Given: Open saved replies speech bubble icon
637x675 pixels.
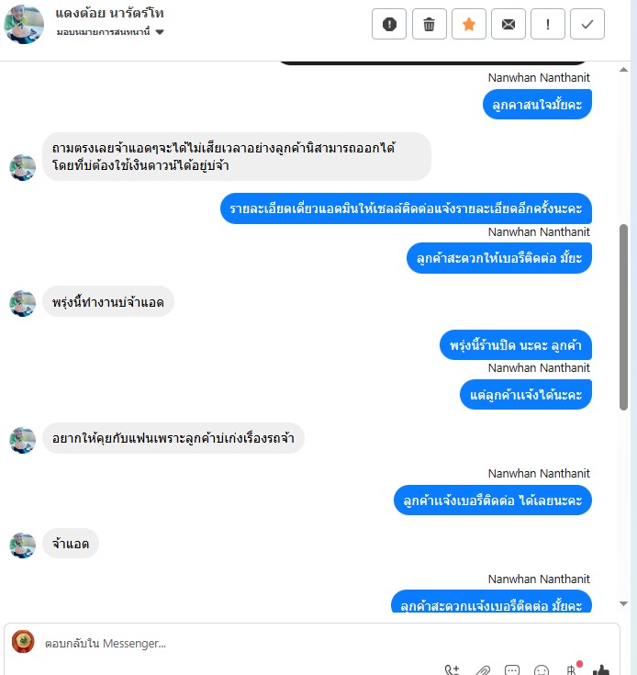Looking at the screenshot, I should pos(512,670).
